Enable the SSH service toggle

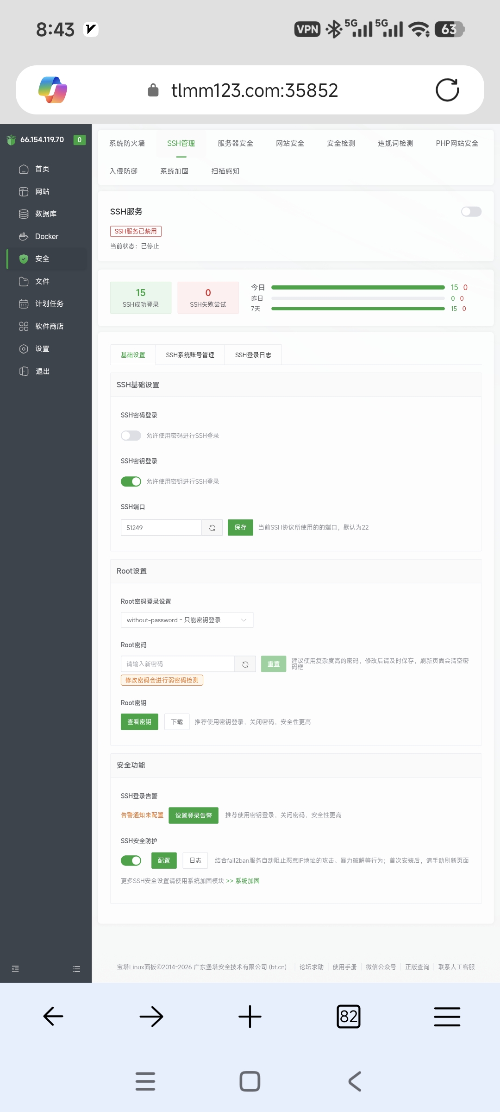pyautogui.click(x=471, y=212)
